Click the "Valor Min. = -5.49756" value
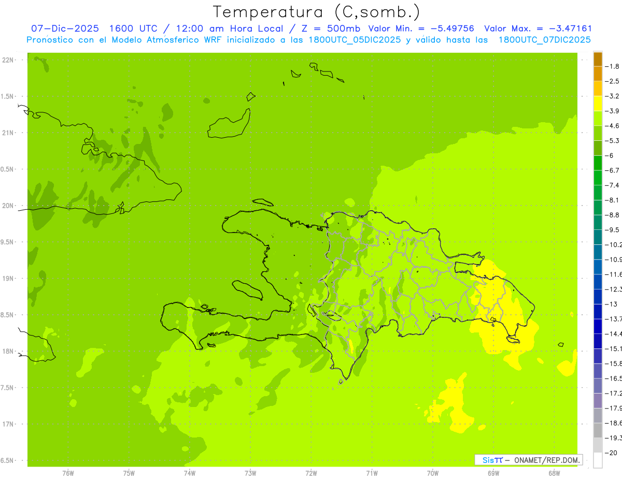The height and width of the screenshot is (480, 622). 421,28
